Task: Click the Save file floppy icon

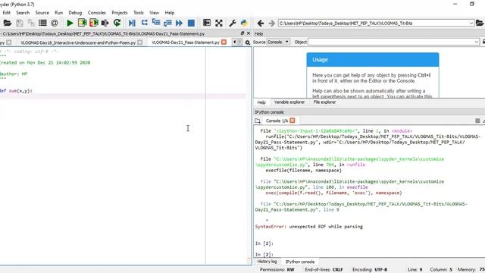Action: click(x=20, y=23)
